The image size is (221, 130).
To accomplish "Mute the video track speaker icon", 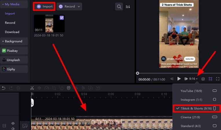I will pyautogui.click(x=13, y=128).
